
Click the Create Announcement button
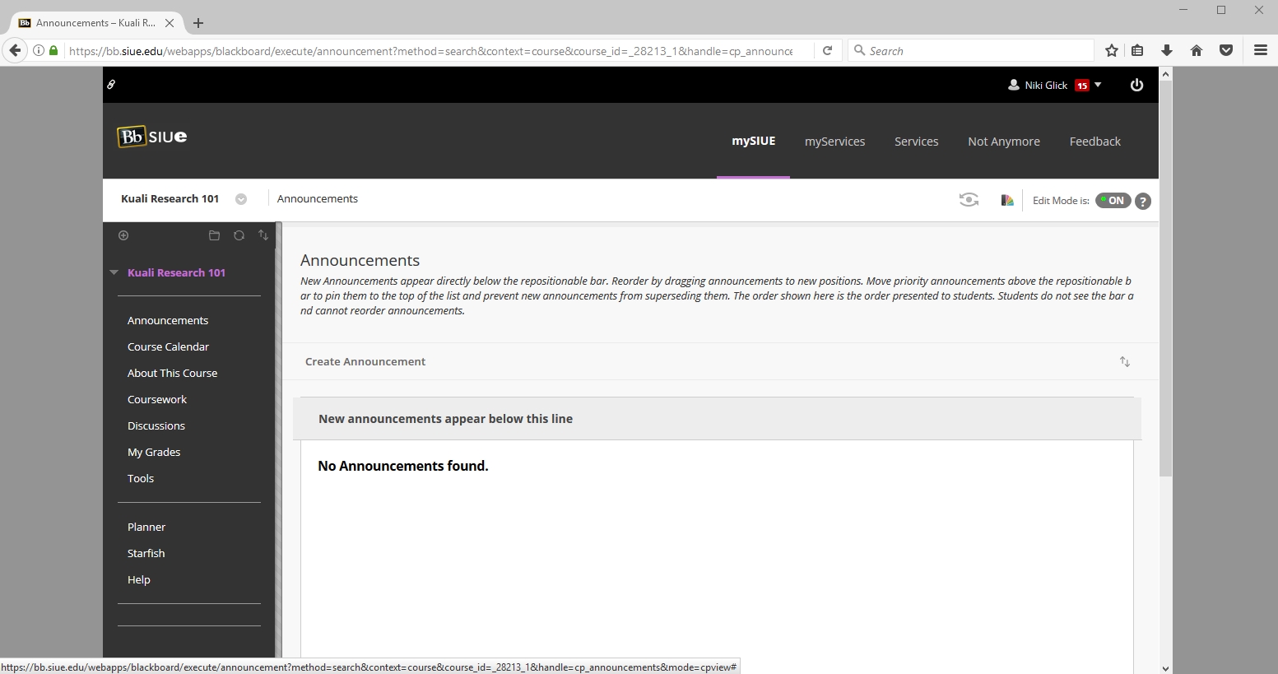(365, 362)
